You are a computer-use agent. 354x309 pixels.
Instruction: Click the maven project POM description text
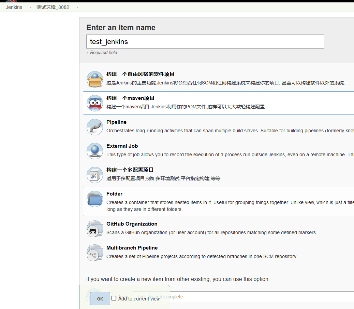click(x=186, y=107)
